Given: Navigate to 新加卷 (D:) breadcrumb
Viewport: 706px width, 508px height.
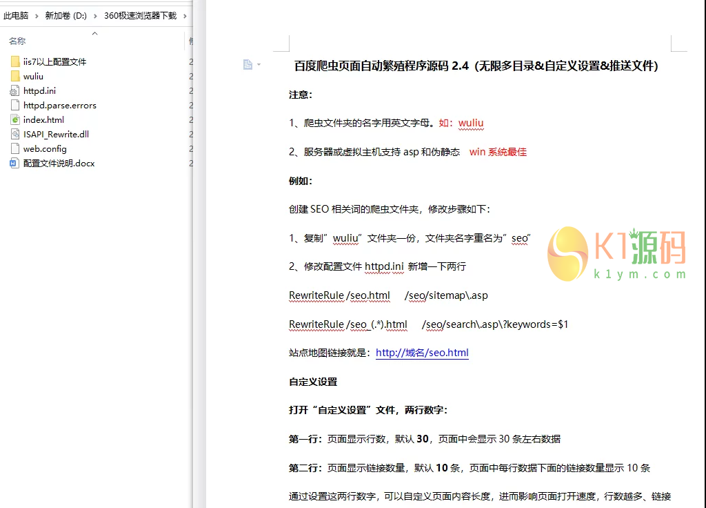Looking at the screenshot, I should click(x=65, y=16).
